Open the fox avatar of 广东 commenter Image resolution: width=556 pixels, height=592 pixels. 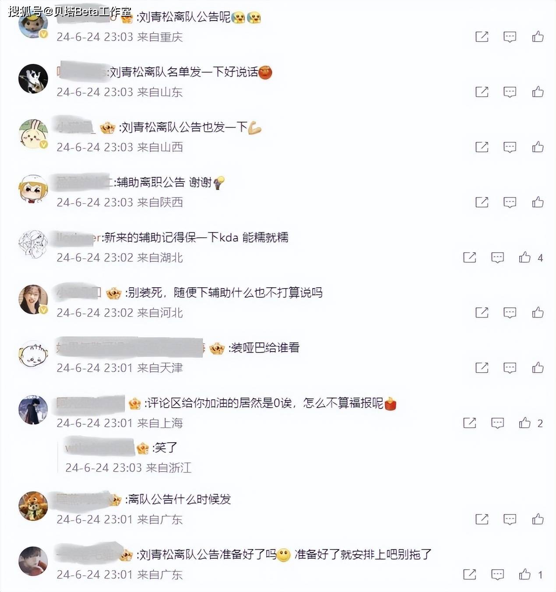point(33,506)
